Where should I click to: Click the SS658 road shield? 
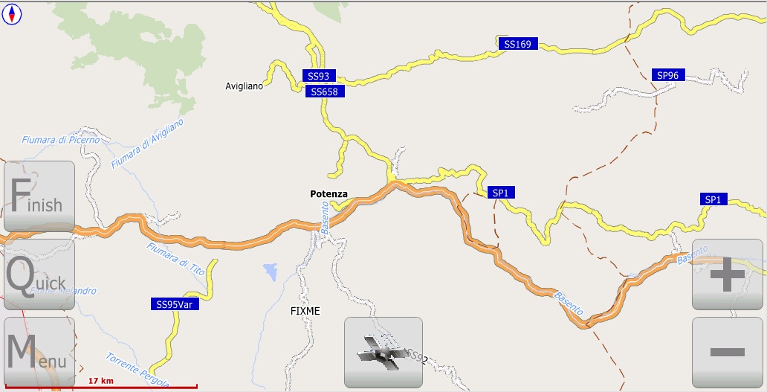point(325,91)
